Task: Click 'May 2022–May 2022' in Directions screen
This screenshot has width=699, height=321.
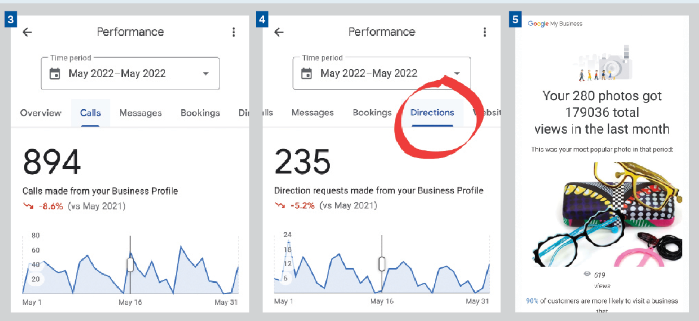Action: pos(368,73)
